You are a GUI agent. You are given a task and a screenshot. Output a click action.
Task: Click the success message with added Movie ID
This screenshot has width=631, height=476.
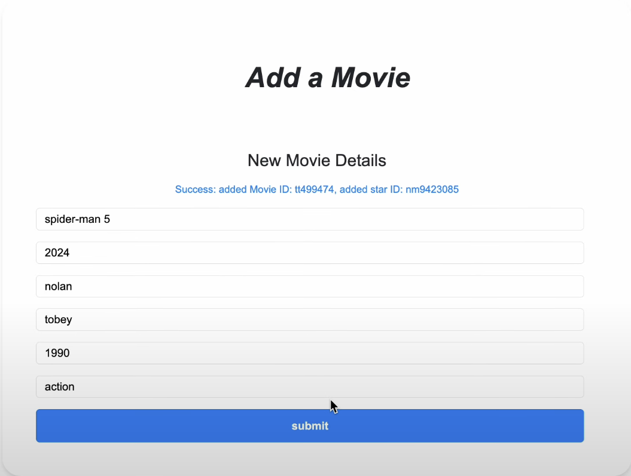pos(317,189)
